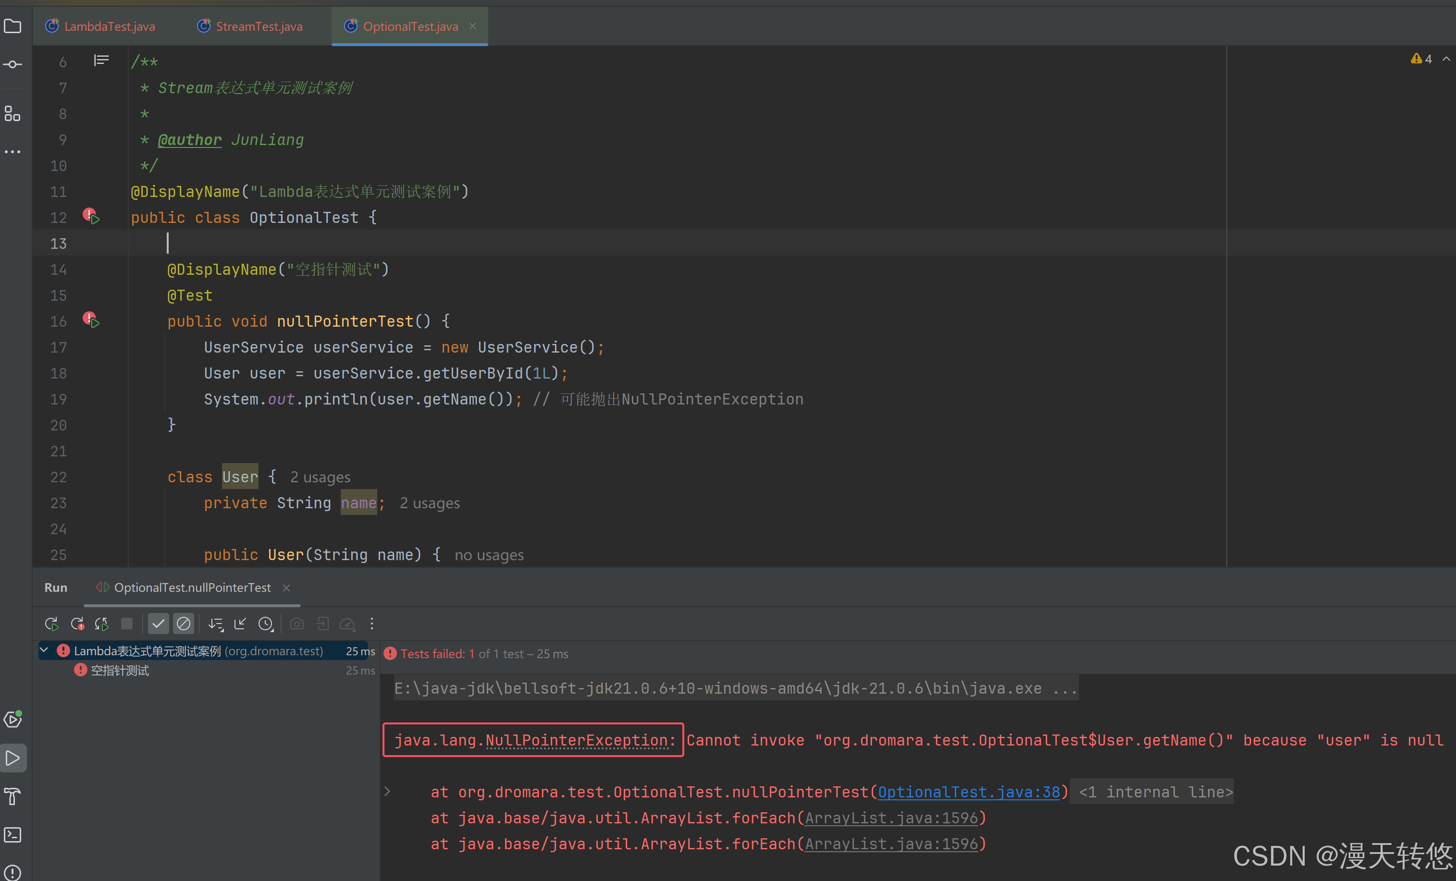Toggle reader mode icon near line 6
The width and height of the screenshot is (1456, 881).
click(101, 60)
